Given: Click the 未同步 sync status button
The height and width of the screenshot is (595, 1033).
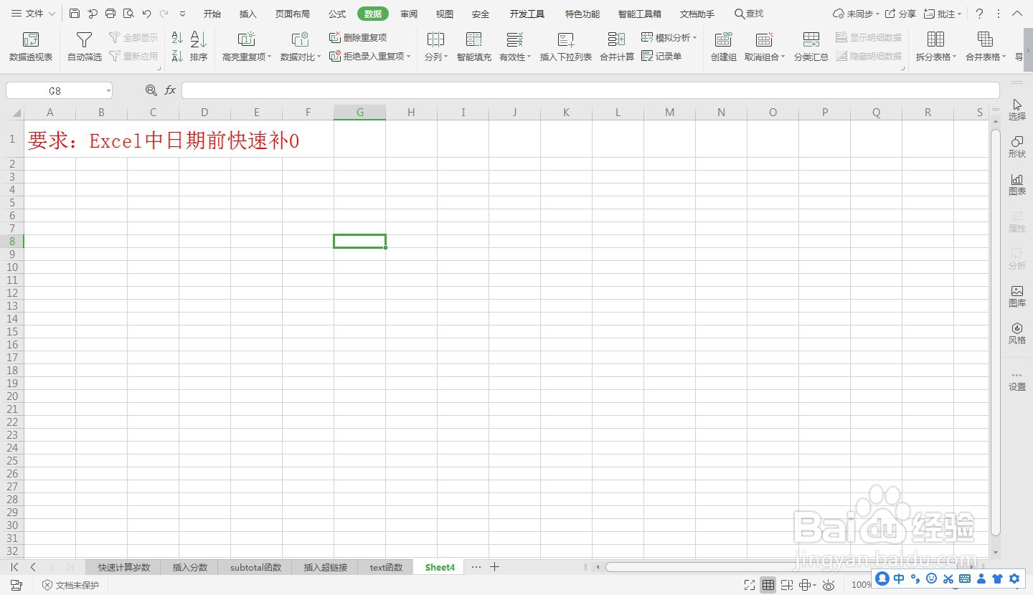Looking at the screenshot, I should click(856, 14).
